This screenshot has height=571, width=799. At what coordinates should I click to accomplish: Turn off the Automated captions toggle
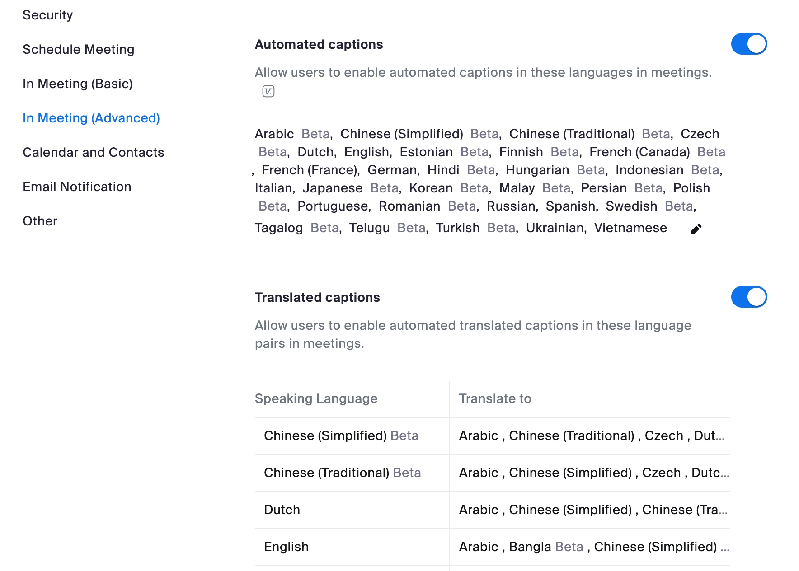[749, 44]
